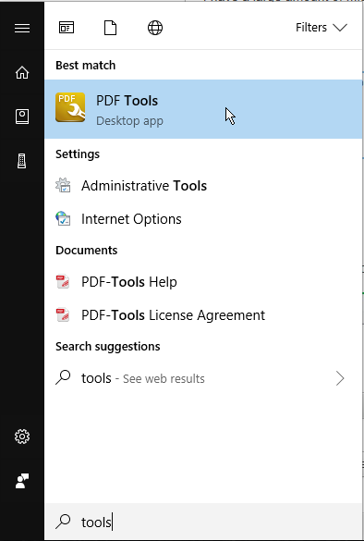Click the Documents section heading
Screen dimensions: 364x541
[87, 250]
